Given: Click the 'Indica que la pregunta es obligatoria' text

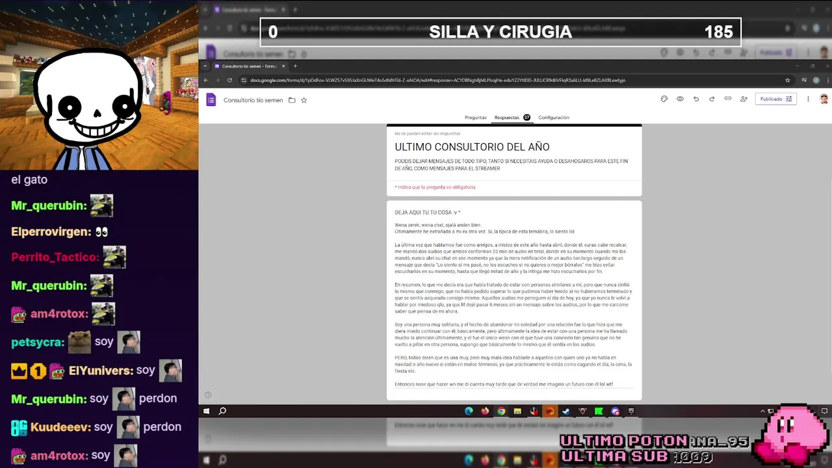Looking at the screenshot, I should click(x=435, y=187).
